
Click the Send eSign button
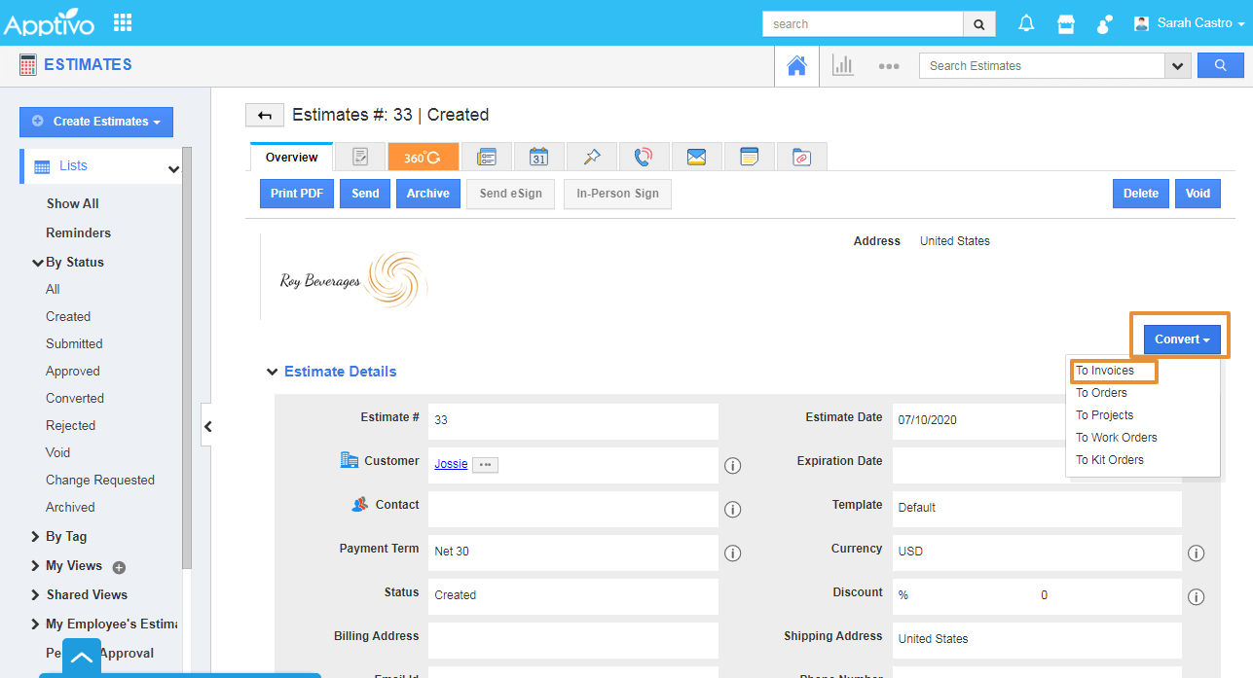coord(511,194)
